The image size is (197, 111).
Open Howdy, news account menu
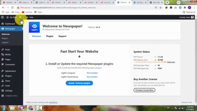(x=186, y=17)
